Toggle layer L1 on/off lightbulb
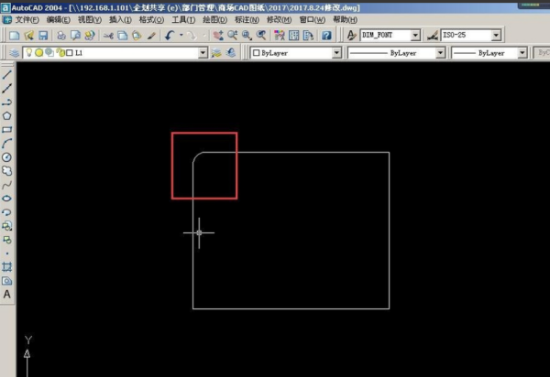The height and width of the screenshot is (377, 550). click(x=29, y=52)
